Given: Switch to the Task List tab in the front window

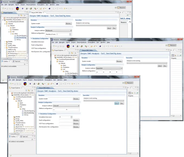Looking at the screenshot, I should pos(24,136).
